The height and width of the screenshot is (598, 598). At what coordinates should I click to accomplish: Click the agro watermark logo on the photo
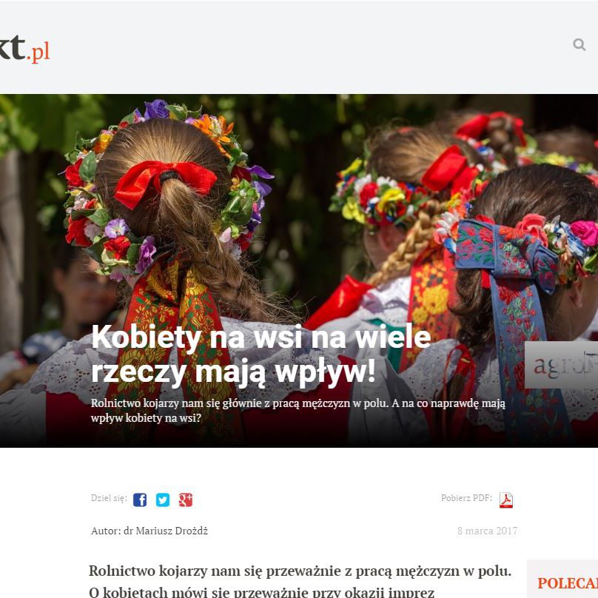point(562,365)
